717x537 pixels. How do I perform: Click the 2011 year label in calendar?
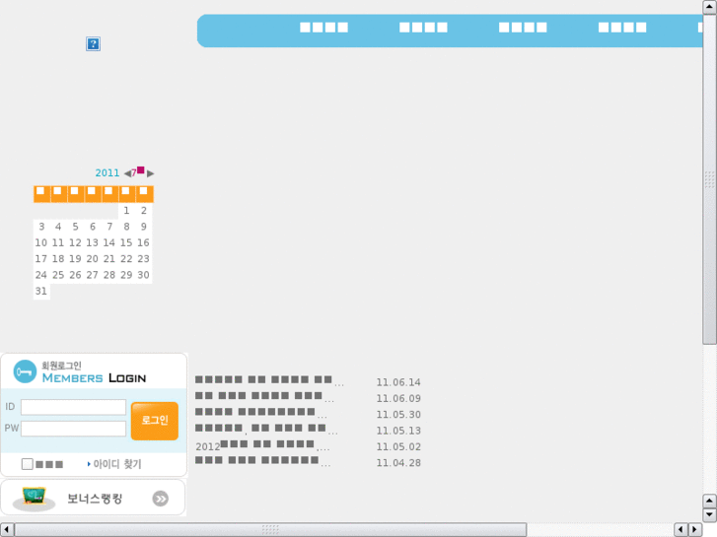click(107, 172)
